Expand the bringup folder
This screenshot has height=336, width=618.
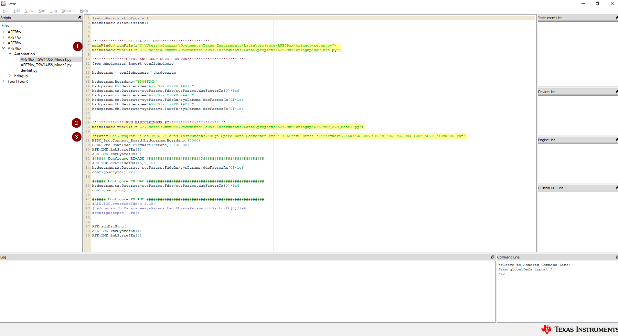[x=10, y=76]
